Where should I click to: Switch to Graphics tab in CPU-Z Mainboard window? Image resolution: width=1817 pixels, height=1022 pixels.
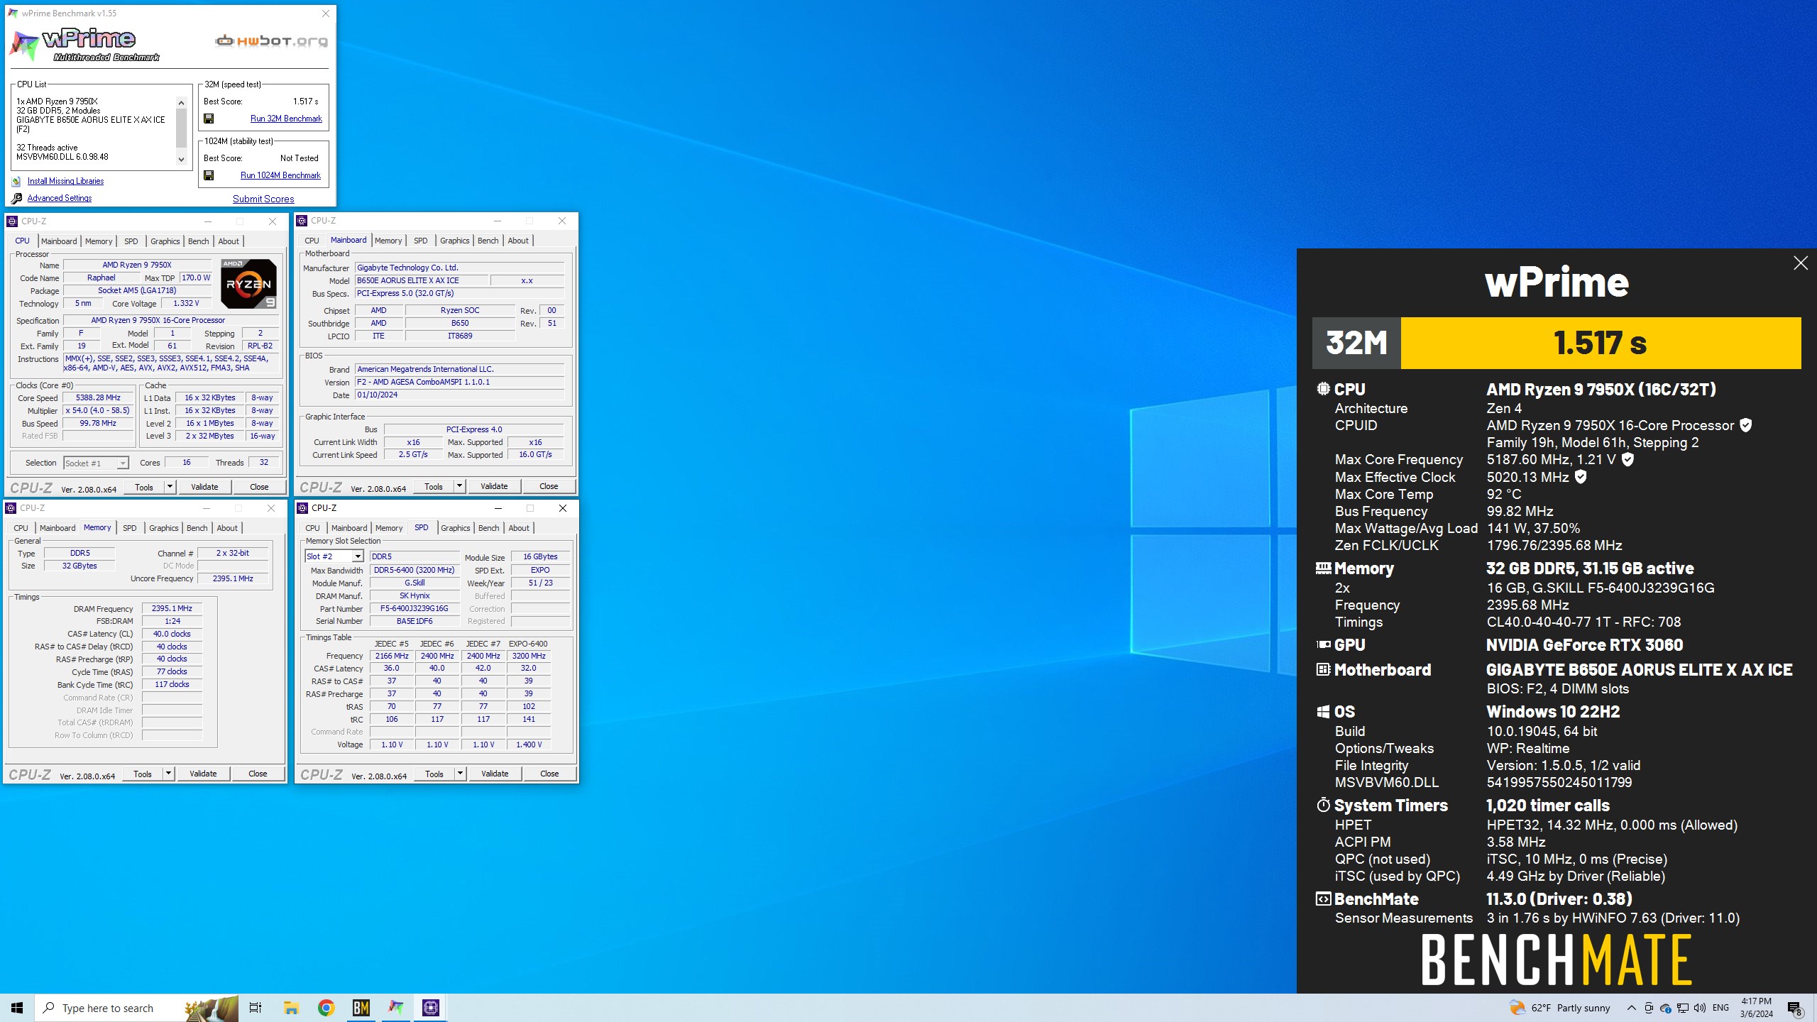pos(454,241)
